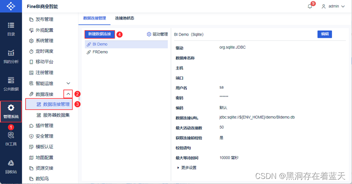Open the admin dropdown arrow
Viewport: 352px width, 184px height.
point(343,6)
